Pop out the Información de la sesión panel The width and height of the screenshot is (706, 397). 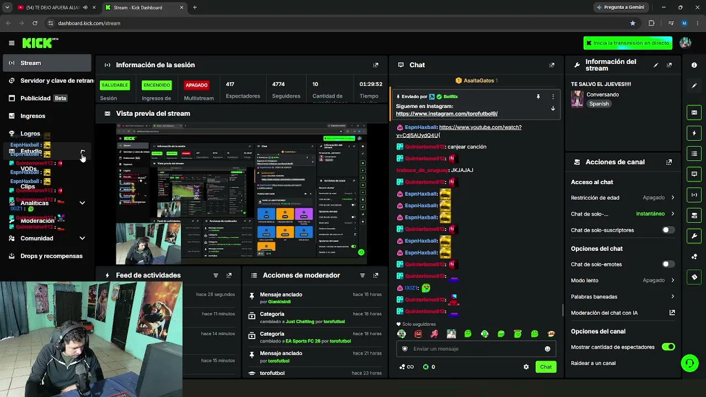click(376, 65)
